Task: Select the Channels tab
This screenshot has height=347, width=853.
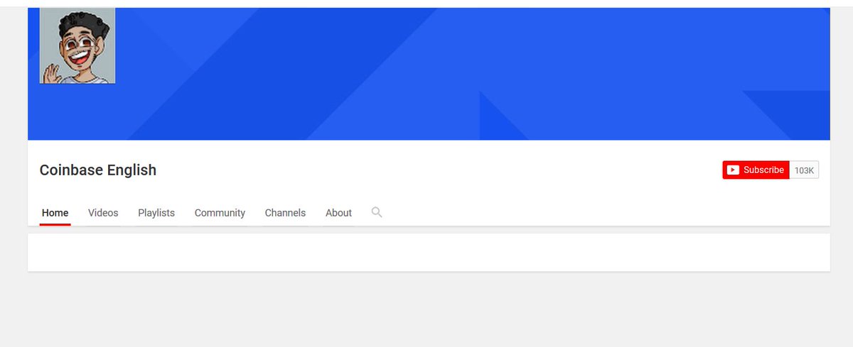Action: [x=285, y=213]
